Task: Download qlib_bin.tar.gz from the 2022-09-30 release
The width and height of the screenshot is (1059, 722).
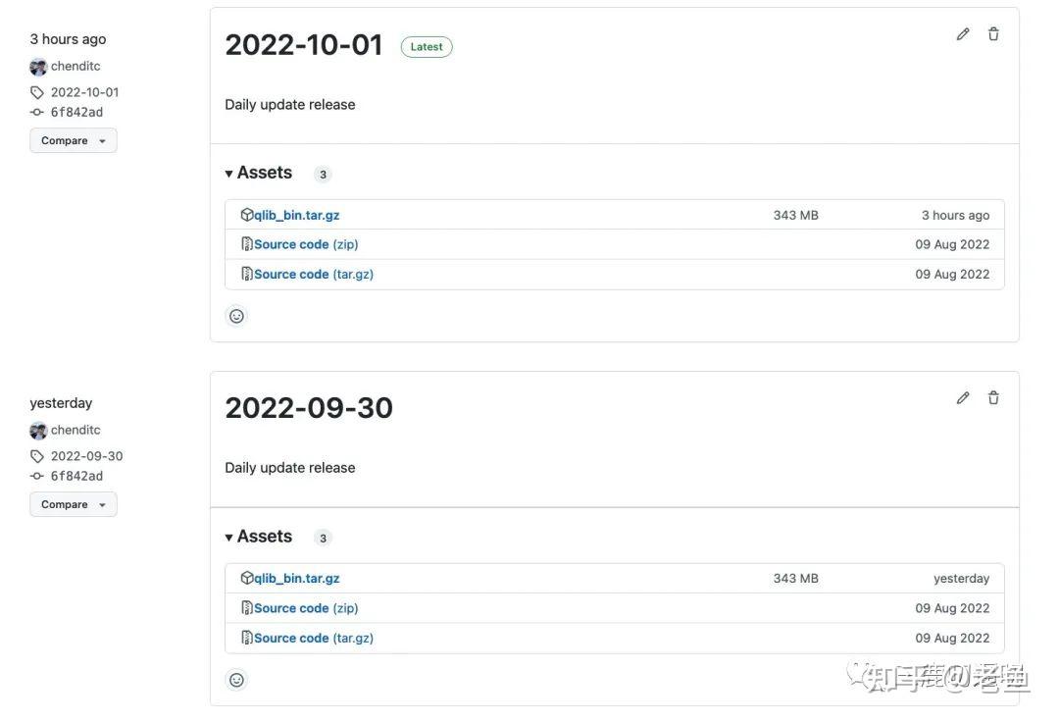Action: (x=296, y=579)
